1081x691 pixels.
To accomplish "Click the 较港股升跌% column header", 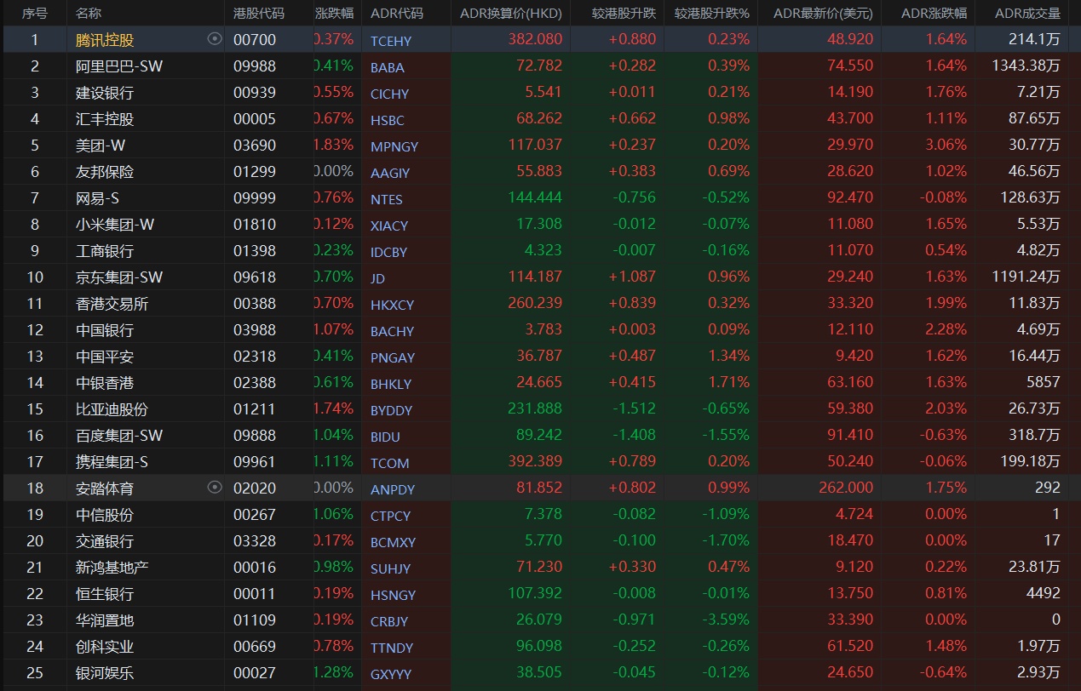I will tap(711, 13).
